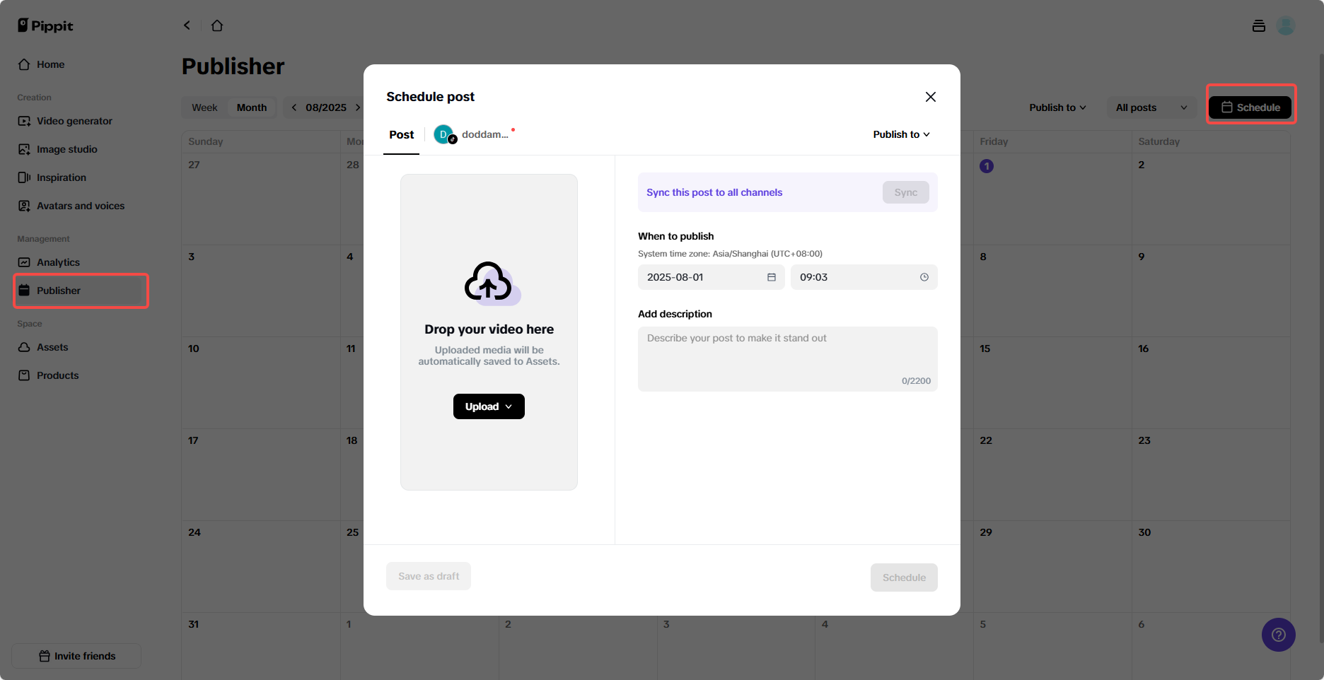Switch calendar to Week view
1324x680 pixels.
204,107
